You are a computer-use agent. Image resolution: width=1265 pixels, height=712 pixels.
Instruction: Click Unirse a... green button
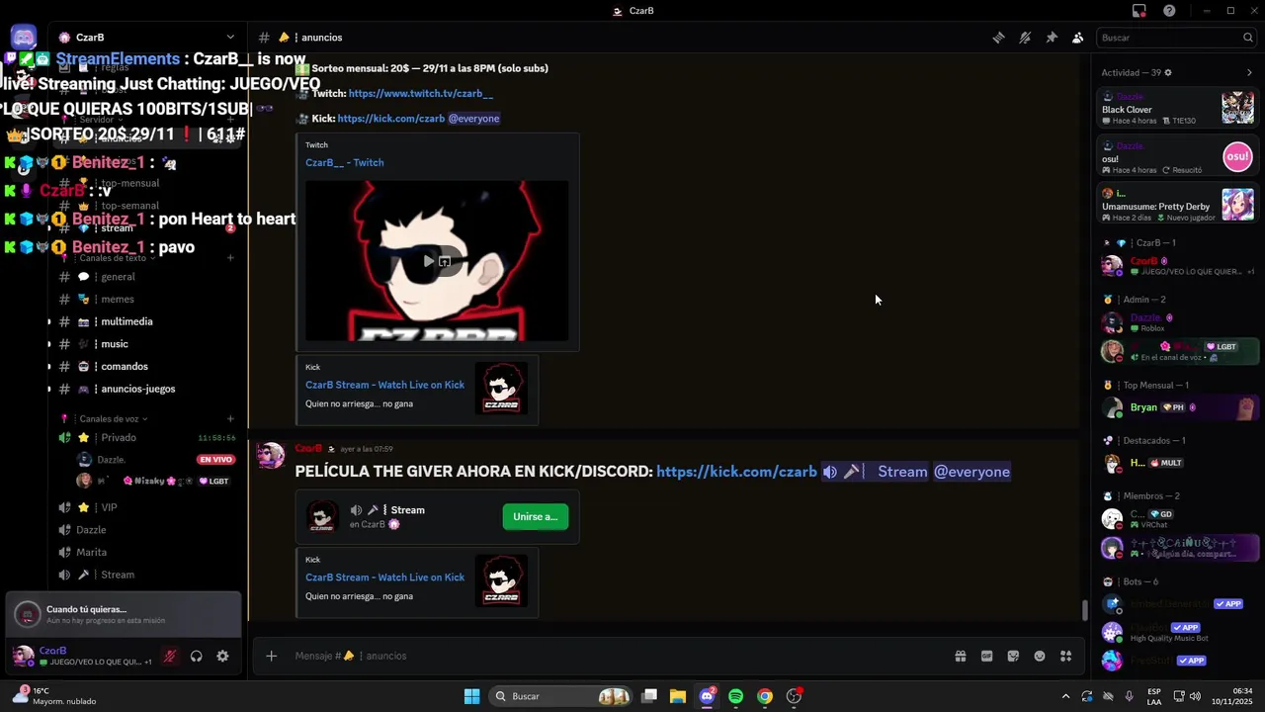(x=536, y=517)
